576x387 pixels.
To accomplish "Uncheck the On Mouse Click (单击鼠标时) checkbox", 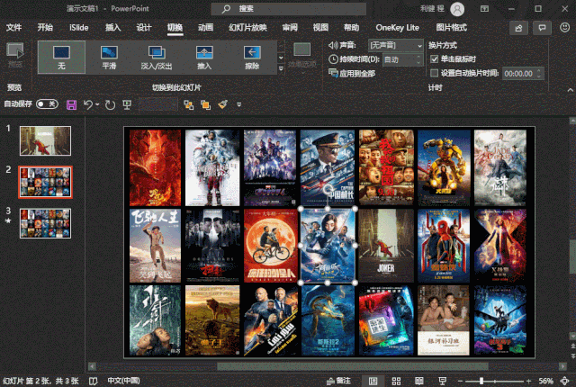I will tap(434, 59).
